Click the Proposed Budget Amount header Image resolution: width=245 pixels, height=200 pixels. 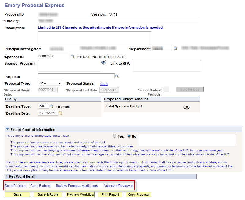pos(152,99)
